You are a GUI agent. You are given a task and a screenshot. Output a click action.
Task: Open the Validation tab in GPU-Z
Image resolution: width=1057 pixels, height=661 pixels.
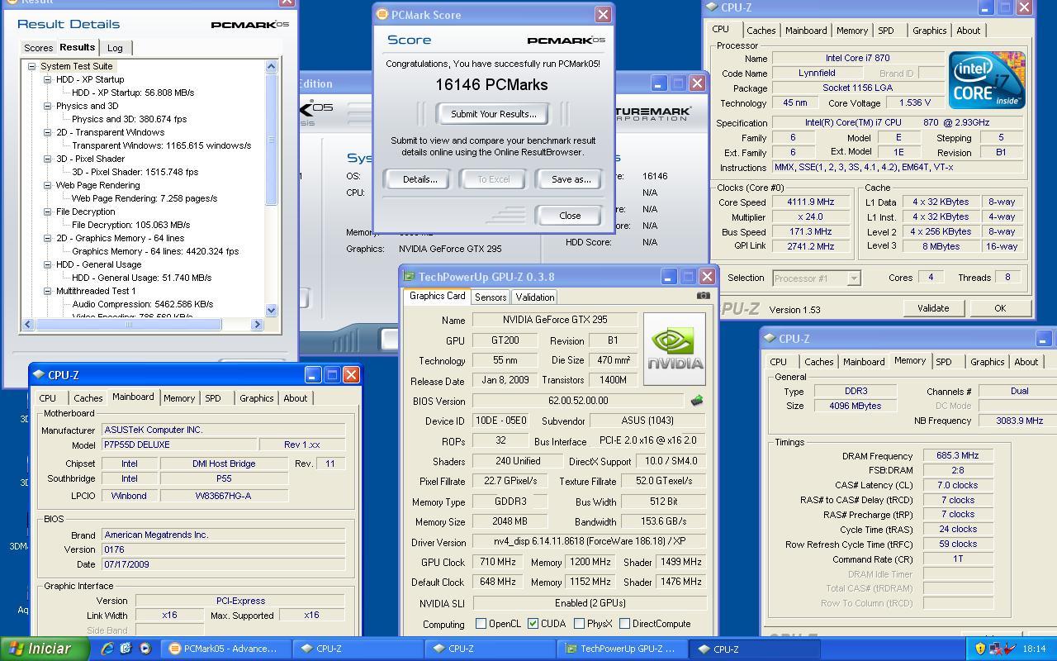pos(534,297)
